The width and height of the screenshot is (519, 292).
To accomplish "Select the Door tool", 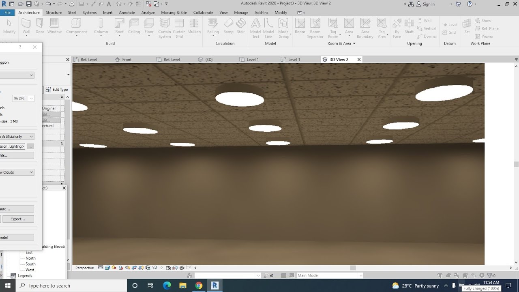I will (40, 26).
